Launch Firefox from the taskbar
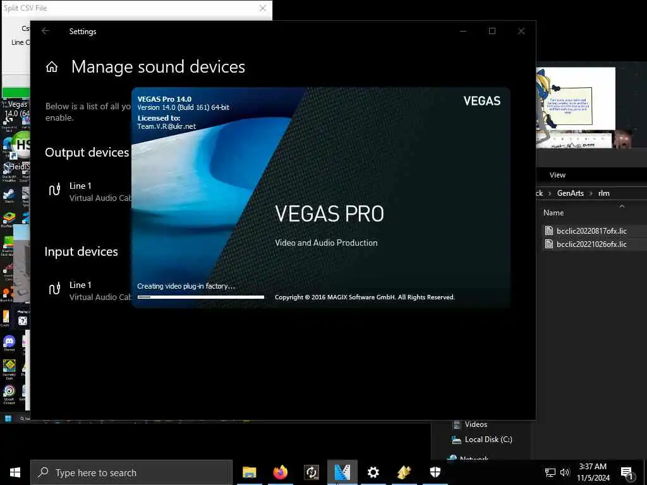647x485 pixels. coord(280,472)
